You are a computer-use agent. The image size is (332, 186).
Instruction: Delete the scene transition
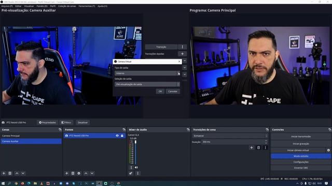[x=258, y=148]
